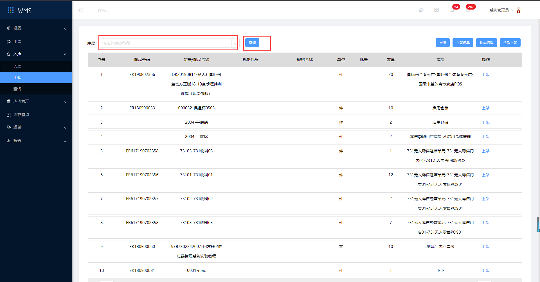
Task: Click the 批号 column header
Action: [364, 60]
